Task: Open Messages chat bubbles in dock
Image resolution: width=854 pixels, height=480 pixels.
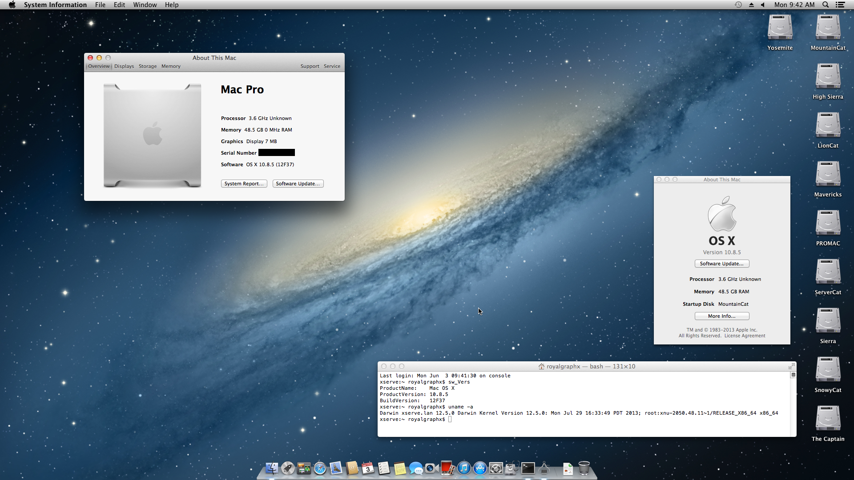Action: pos(416,468)
